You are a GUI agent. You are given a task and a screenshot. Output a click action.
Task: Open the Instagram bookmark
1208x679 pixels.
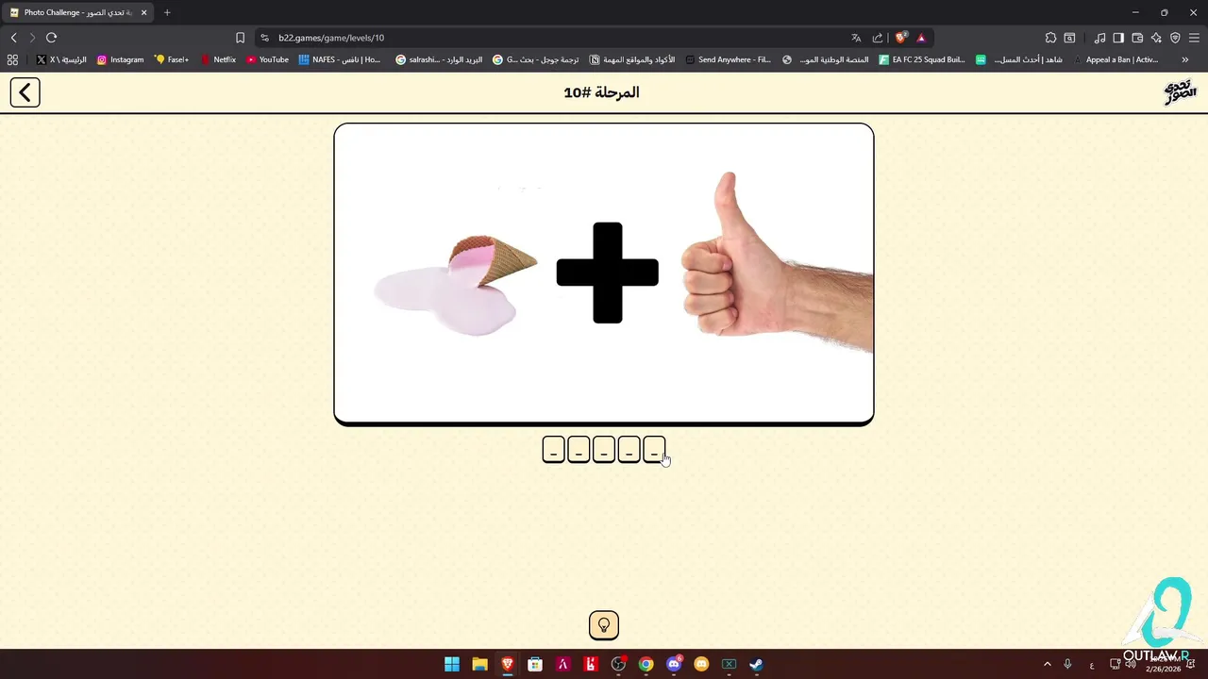pos(121,59)
